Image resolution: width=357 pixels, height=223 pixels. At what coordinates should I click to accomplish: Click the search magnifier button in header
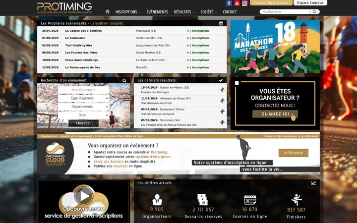314,11
